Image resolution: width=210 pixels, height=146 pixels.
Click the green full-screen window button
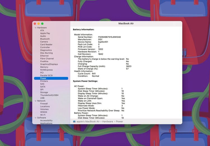pos(42,24)
